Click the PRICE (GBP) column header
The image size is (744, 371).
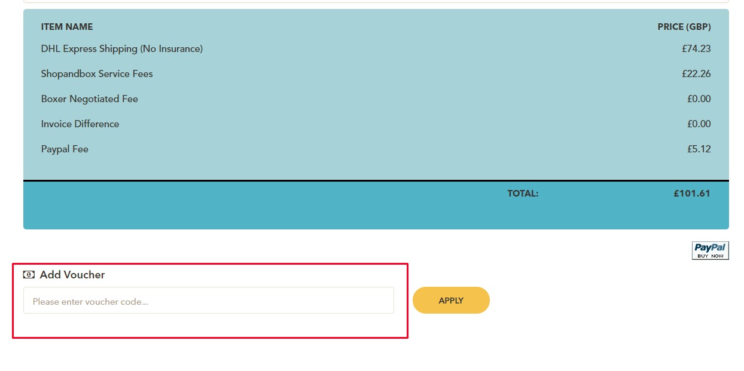coord(684,27)
